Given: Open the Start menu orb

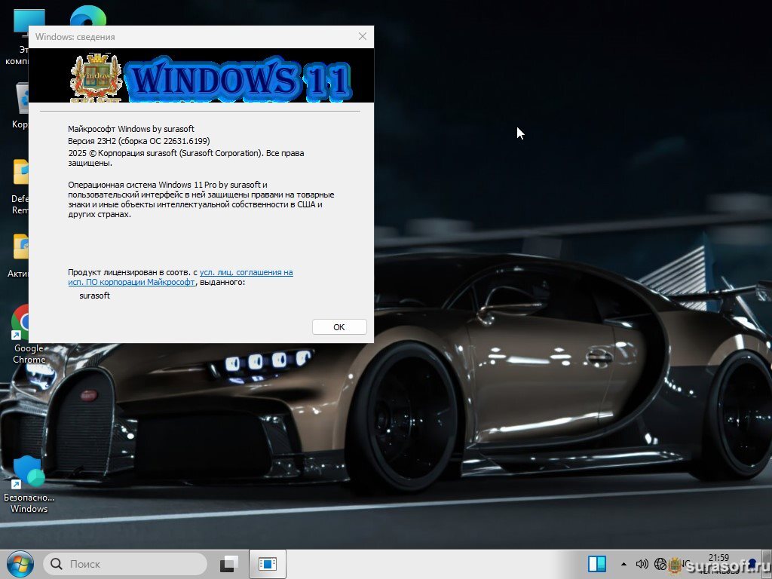Looking at the screenshot, I should tap(20, 564).
